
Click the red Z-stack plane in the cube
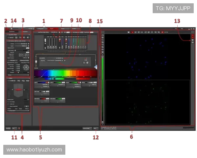(19, 90)
